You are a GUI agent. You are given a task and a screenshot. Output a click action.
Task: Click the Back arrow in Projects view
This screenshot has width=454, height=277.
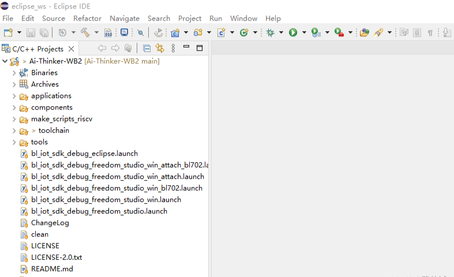click(x=102, y=48)
